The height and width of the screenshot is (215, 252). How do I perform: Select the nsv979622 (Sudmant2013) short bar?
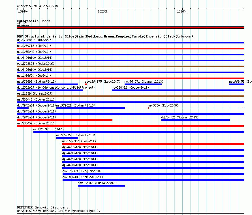point(67,138)
